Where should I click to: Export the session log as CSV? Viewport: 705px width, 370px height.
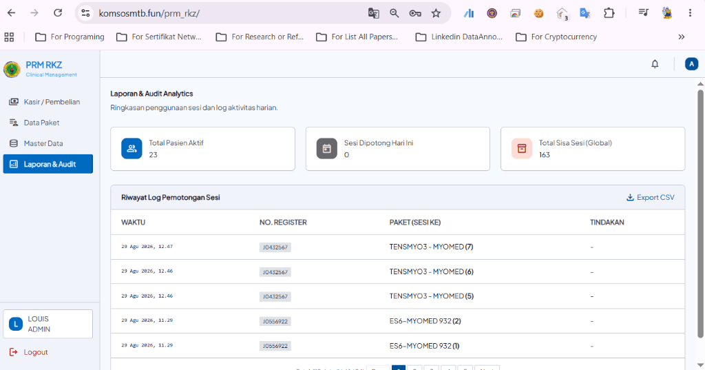650,197
